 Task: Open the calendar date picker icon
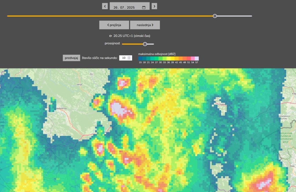(x=144, y=7)
